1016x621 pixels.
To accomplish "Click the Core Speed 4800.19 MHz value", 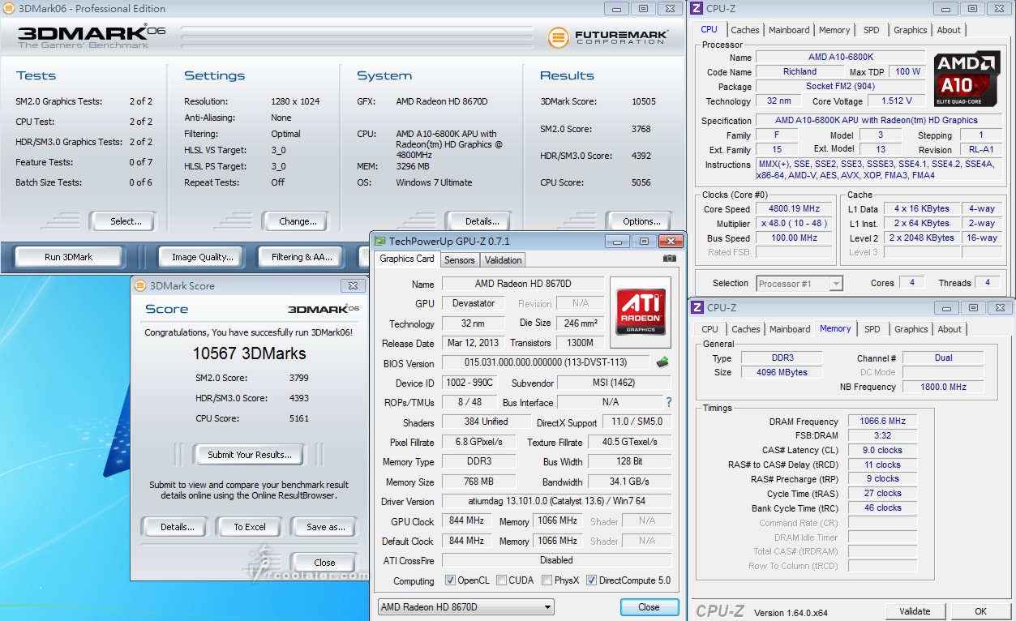I will pyautogui.click(x=794, y=208).
